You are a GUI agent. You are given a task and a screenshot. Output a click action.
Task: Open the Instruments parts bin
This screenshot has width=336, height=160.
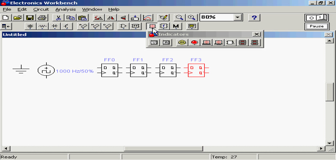click(x=193, y=26)
